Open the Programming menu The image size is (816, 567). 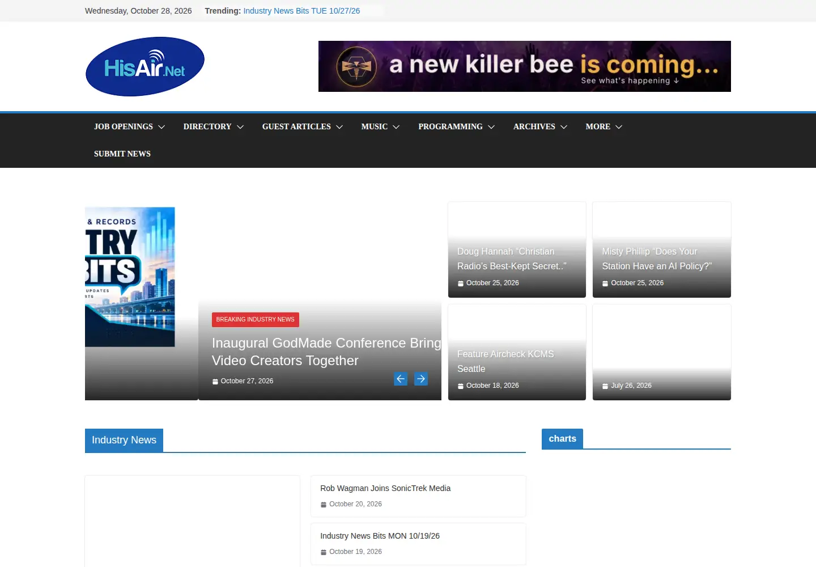(x=450, y=126)
